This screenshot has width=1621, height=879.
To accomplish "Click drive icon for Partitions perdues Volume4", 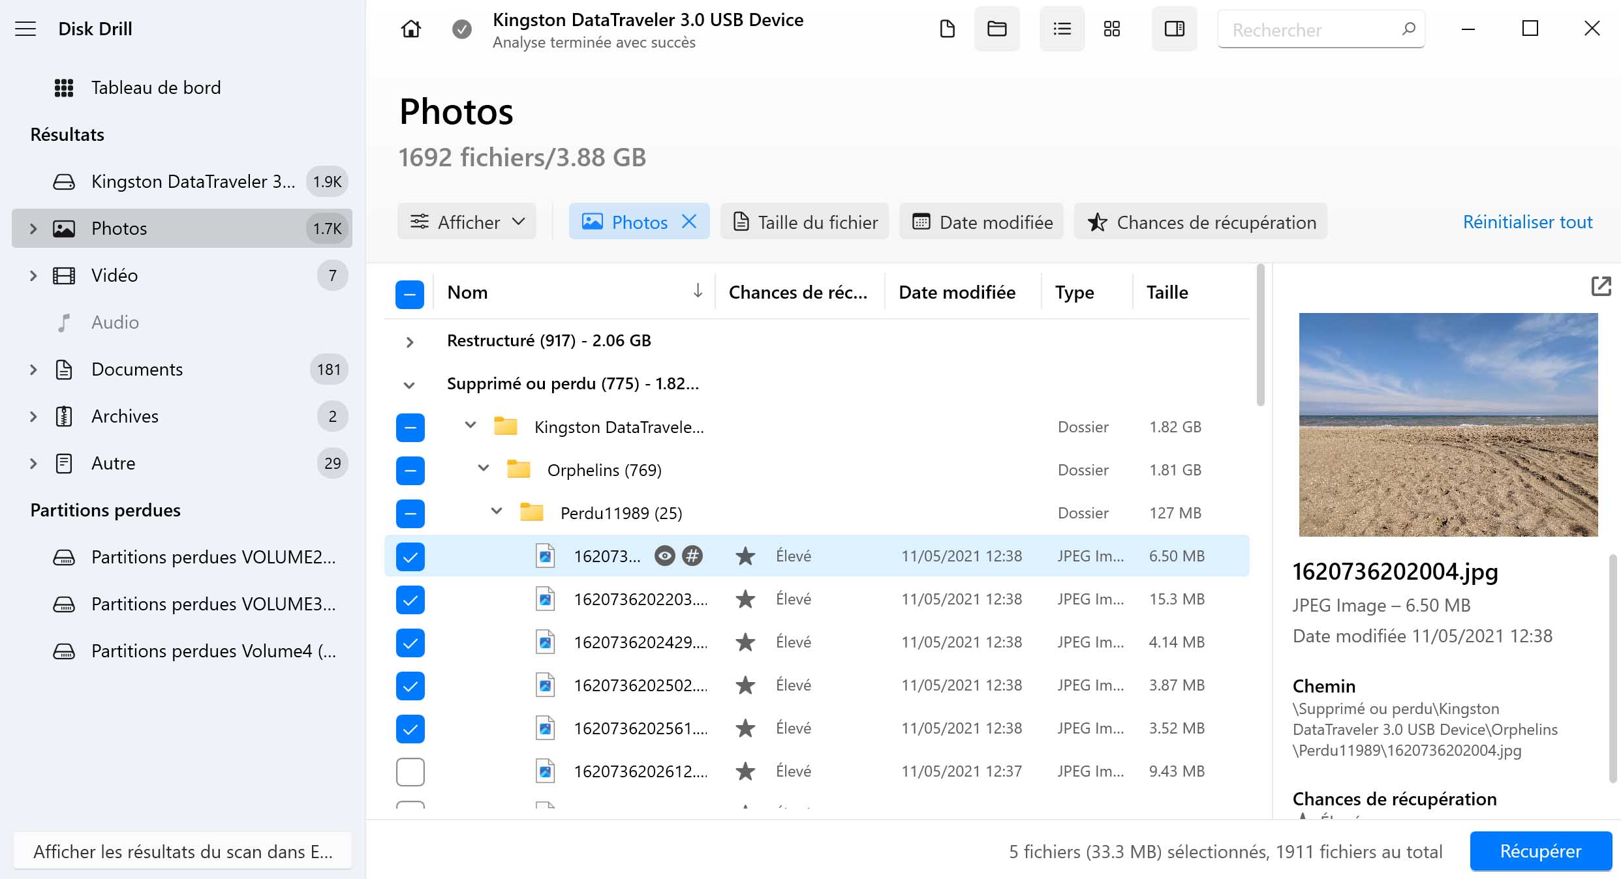I will coord(64,651).
